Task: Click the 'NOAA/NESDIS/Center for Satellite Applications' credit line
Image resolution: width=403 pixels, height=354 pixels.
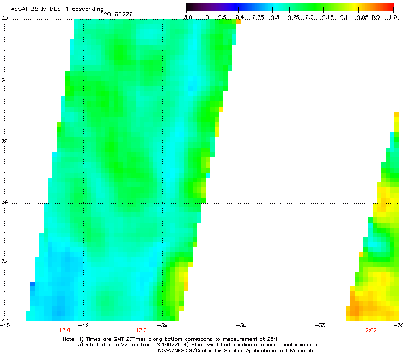Action: pyautogui.click(x=235, y=350)
